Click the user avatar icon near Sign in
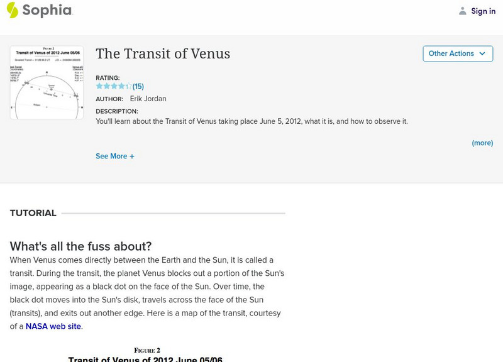The height and width of the screenshot is (362, 503). tap(463, 11)
